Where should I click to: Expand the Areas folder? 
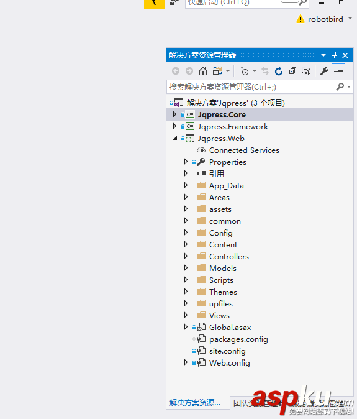coord(186,197)
